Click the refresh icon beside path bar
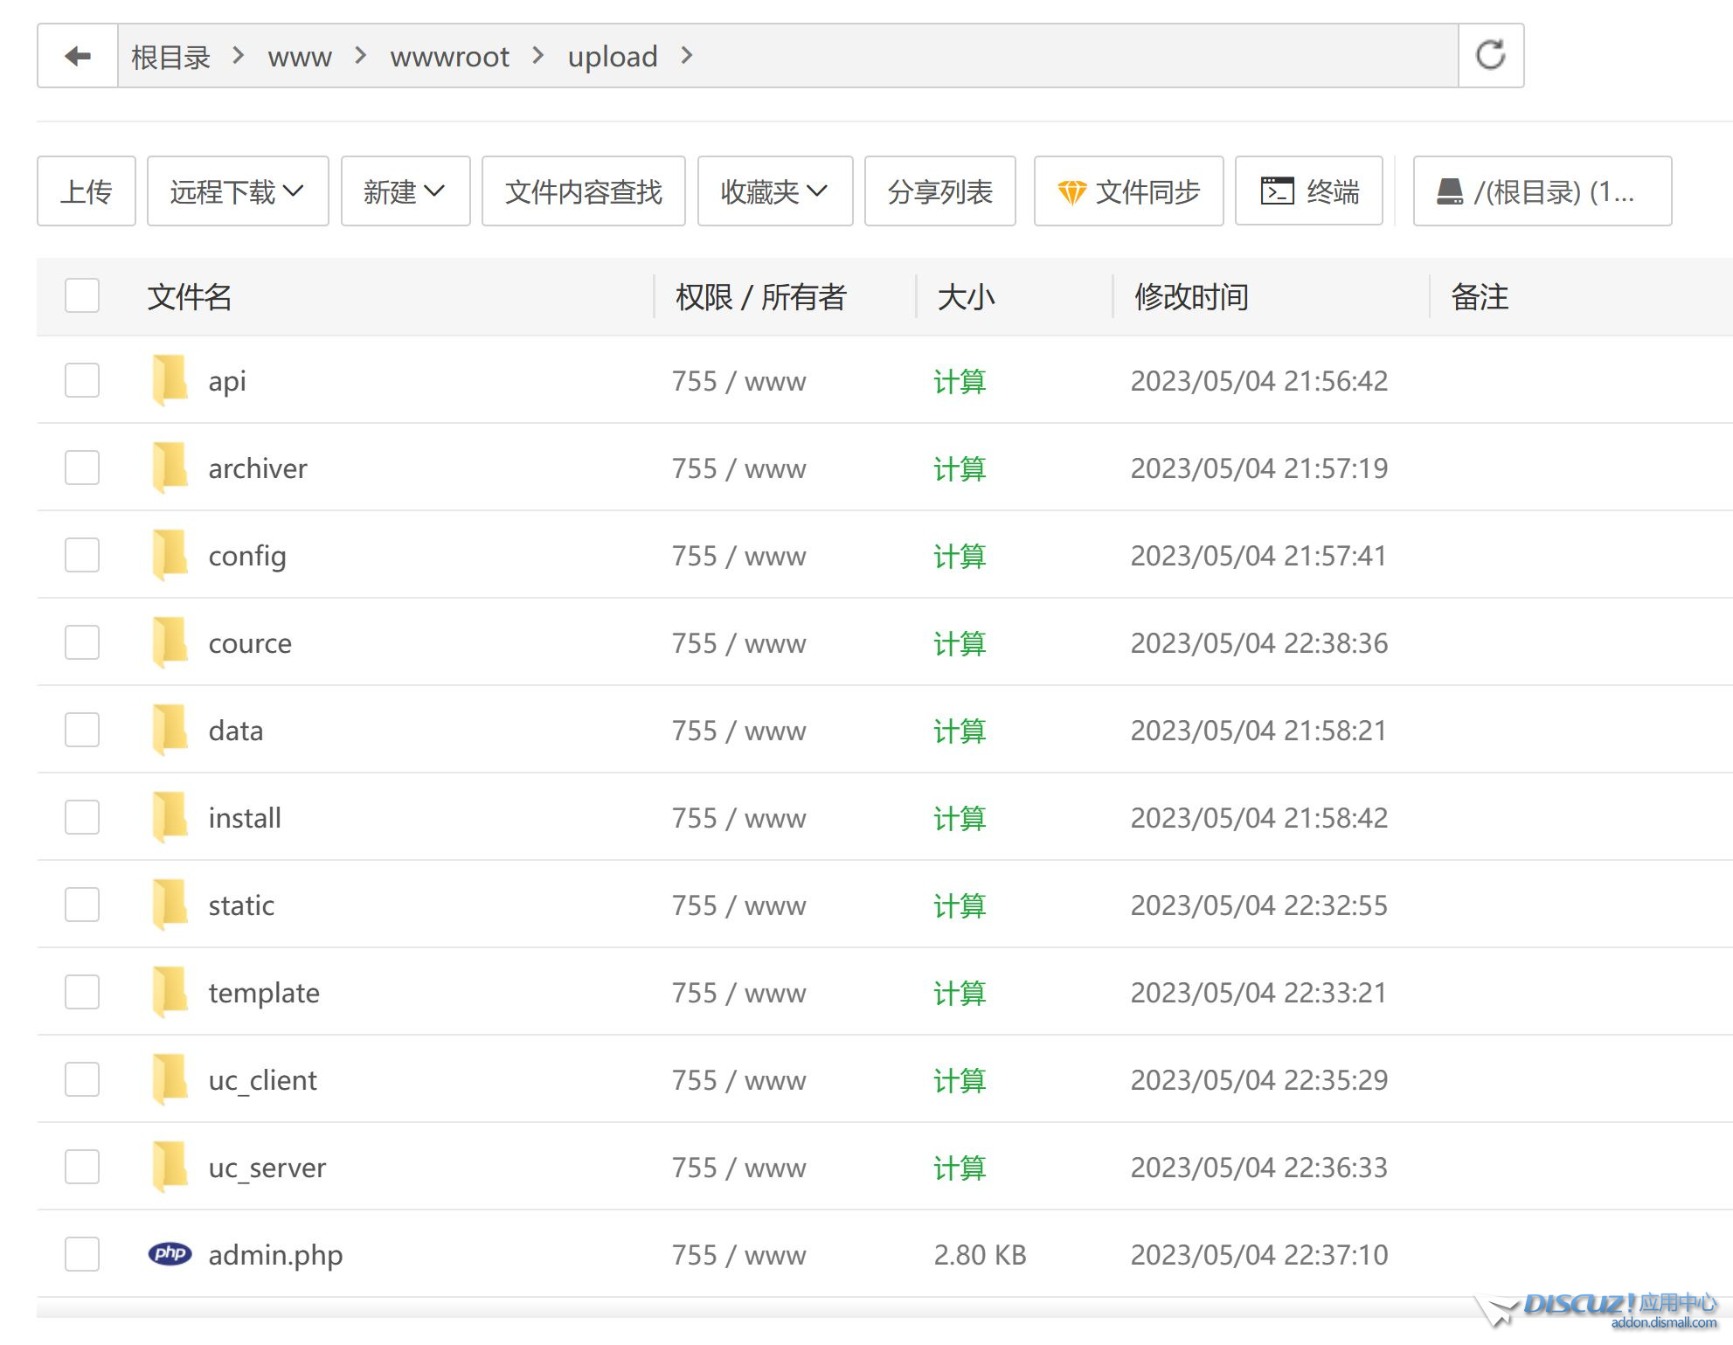 [x=1490, y=55]
